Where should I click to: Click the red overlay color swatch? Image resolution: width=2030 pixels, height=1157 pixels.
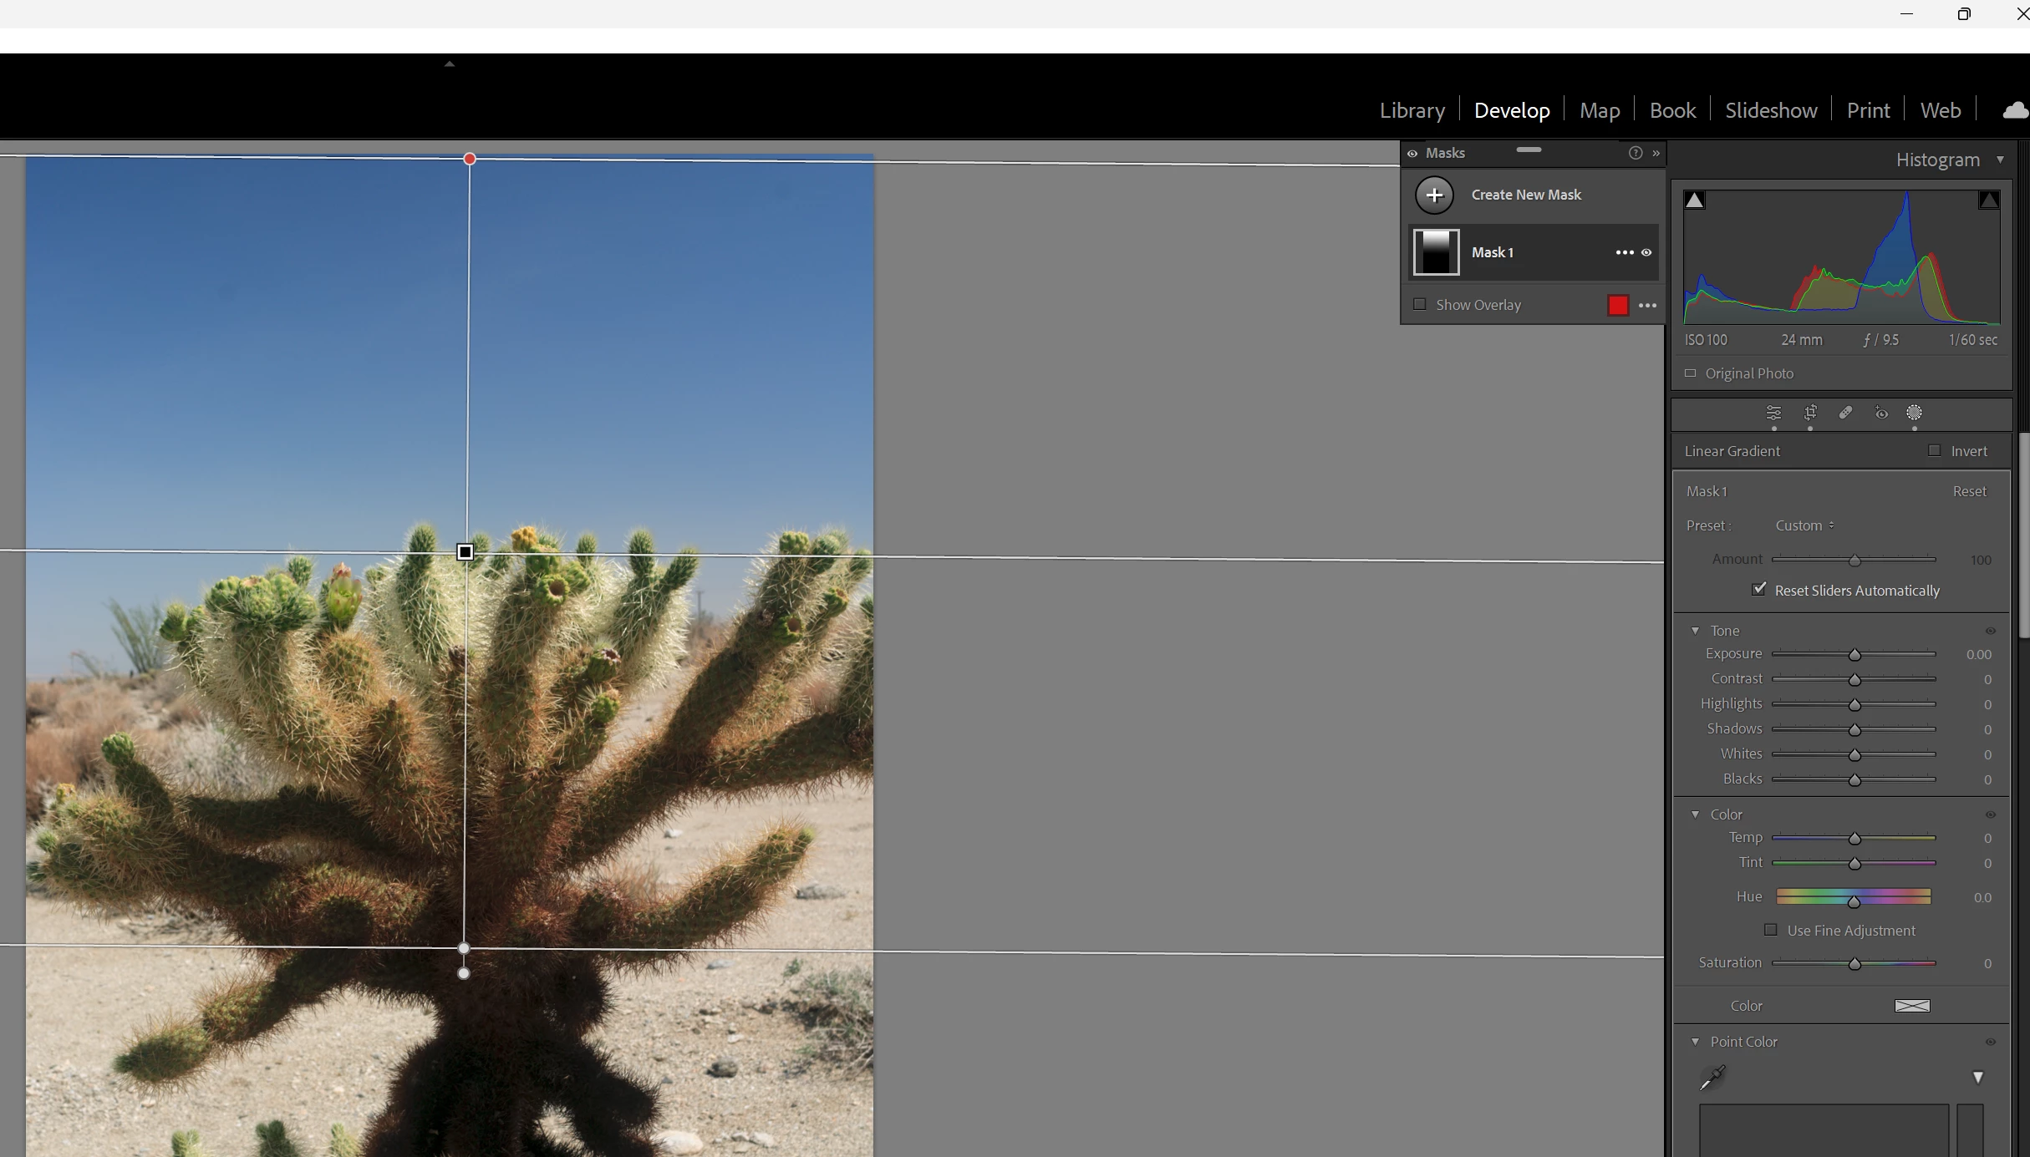(x=1618, y=306)
